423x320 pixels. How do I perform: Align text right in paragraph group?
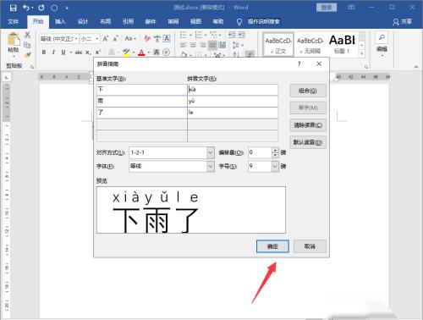tap(203, 45)
